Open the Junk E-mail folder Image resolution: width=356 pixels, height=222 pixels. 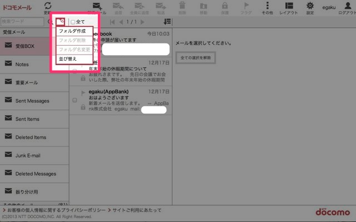pyautogui.click(x=34, y=155)
